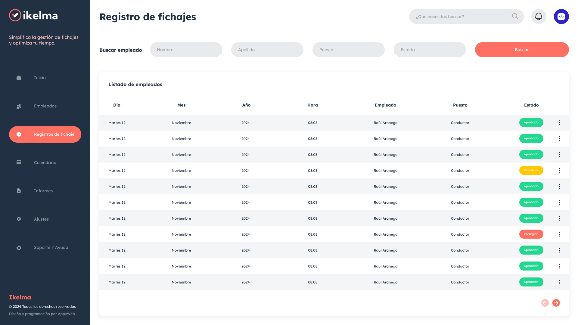Open the Calendario section icon
578x325 pixels.
19,162
